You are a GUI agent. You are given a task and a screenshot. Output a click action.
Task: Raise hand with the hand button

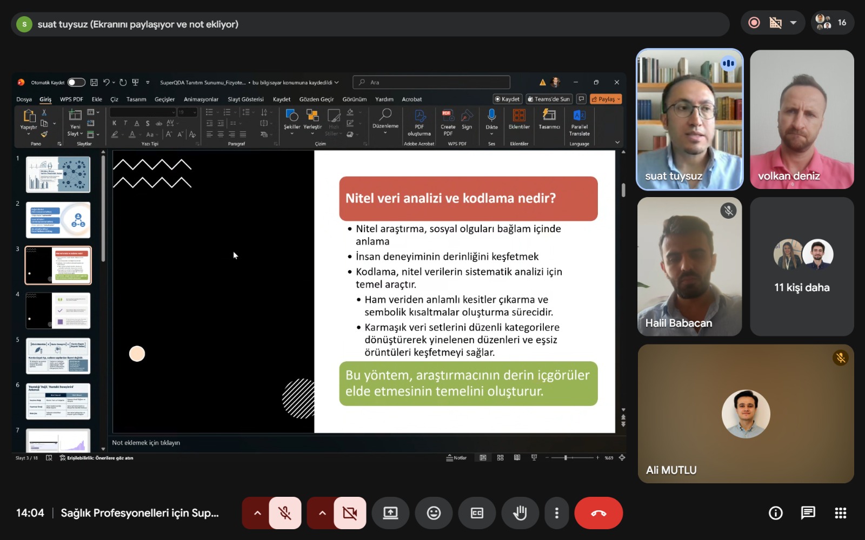point(520,513)
